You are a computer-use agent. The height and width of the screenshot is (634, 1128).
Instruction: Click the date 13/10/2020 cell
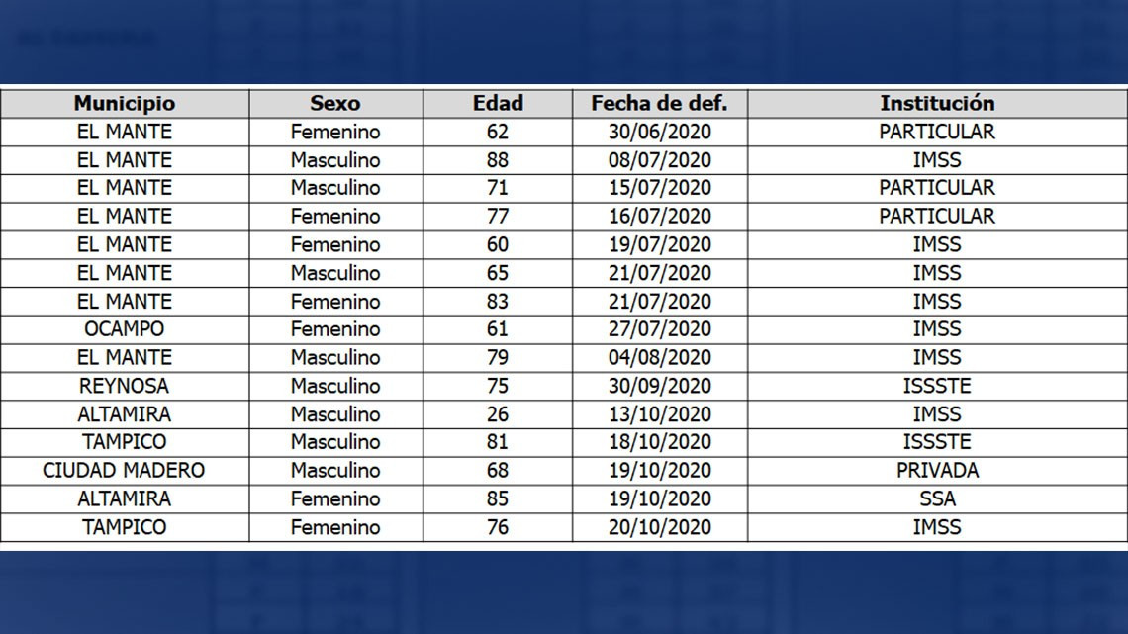tap(659, 414)
